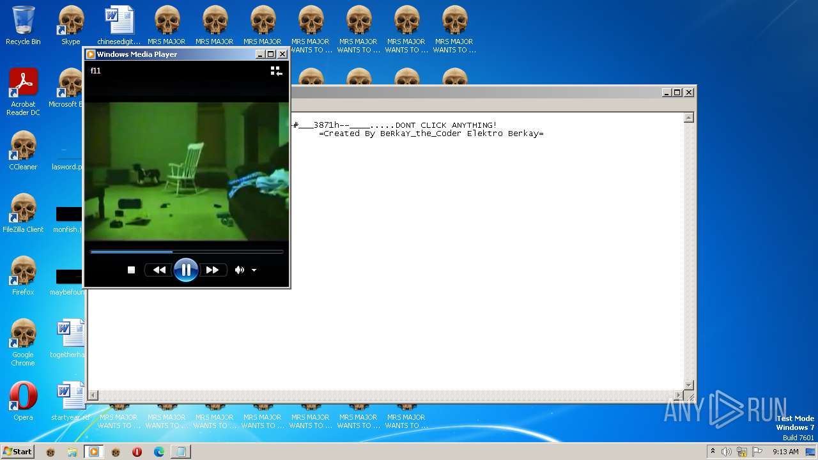Open the Action Center flag icon
Screen dimensions: 818x460
(x=757, y=452)
